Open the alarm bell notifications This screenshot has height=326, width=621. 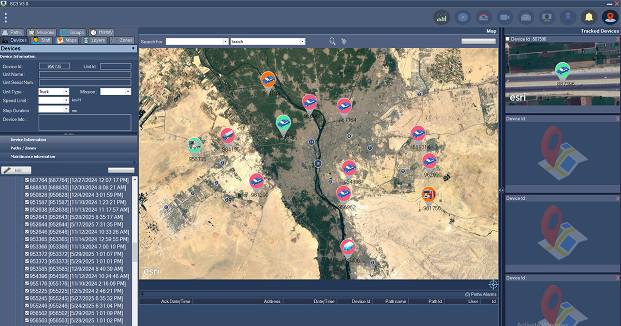pos(588,17)
